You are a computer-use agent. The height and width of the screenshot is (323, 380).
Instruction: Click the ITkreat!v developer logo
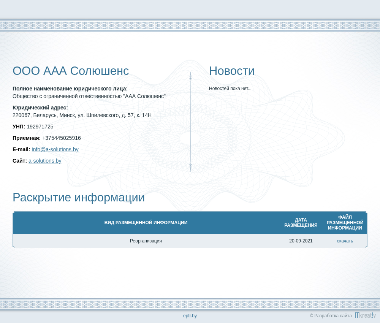365,315
